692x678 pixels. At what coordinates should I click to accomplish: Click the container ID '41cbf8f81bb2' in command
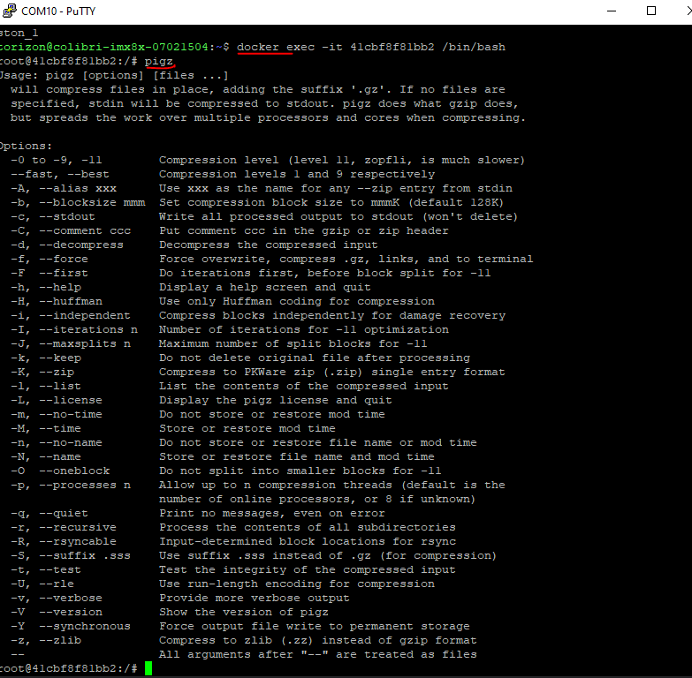[392, 47]
